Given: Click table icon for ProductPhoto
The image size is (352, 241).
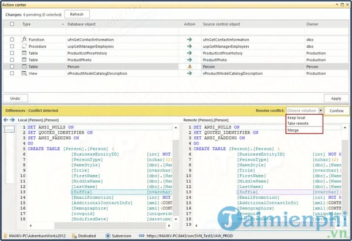Looking at the screenshot, I should click(x=24, y=59).
